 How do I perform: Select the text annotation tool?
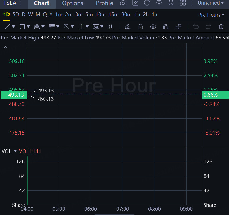coord(96,27)
